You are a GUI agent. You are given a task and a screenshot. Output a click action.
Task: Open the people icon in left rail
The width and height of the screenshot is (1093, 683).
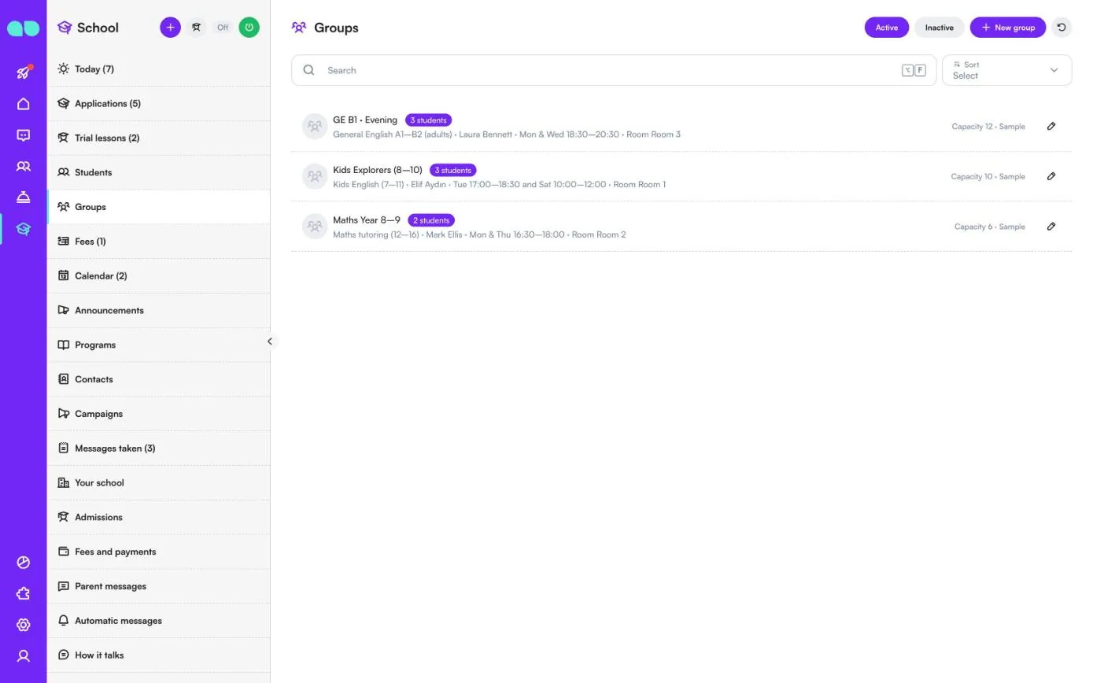click(x=24, y=167)
